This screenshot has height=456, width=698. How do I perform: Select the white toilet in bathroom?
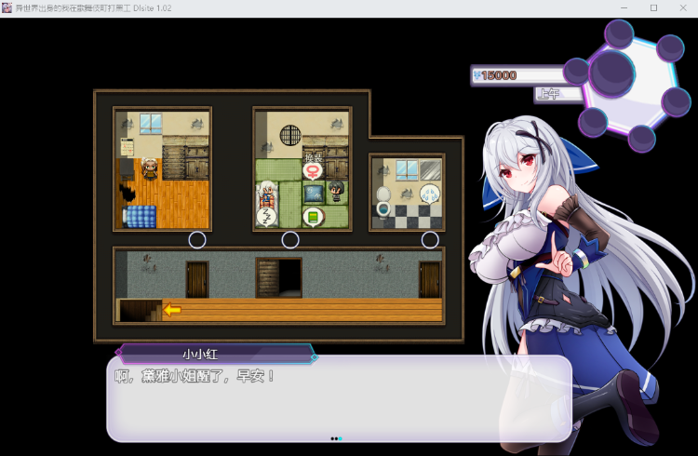383,201
